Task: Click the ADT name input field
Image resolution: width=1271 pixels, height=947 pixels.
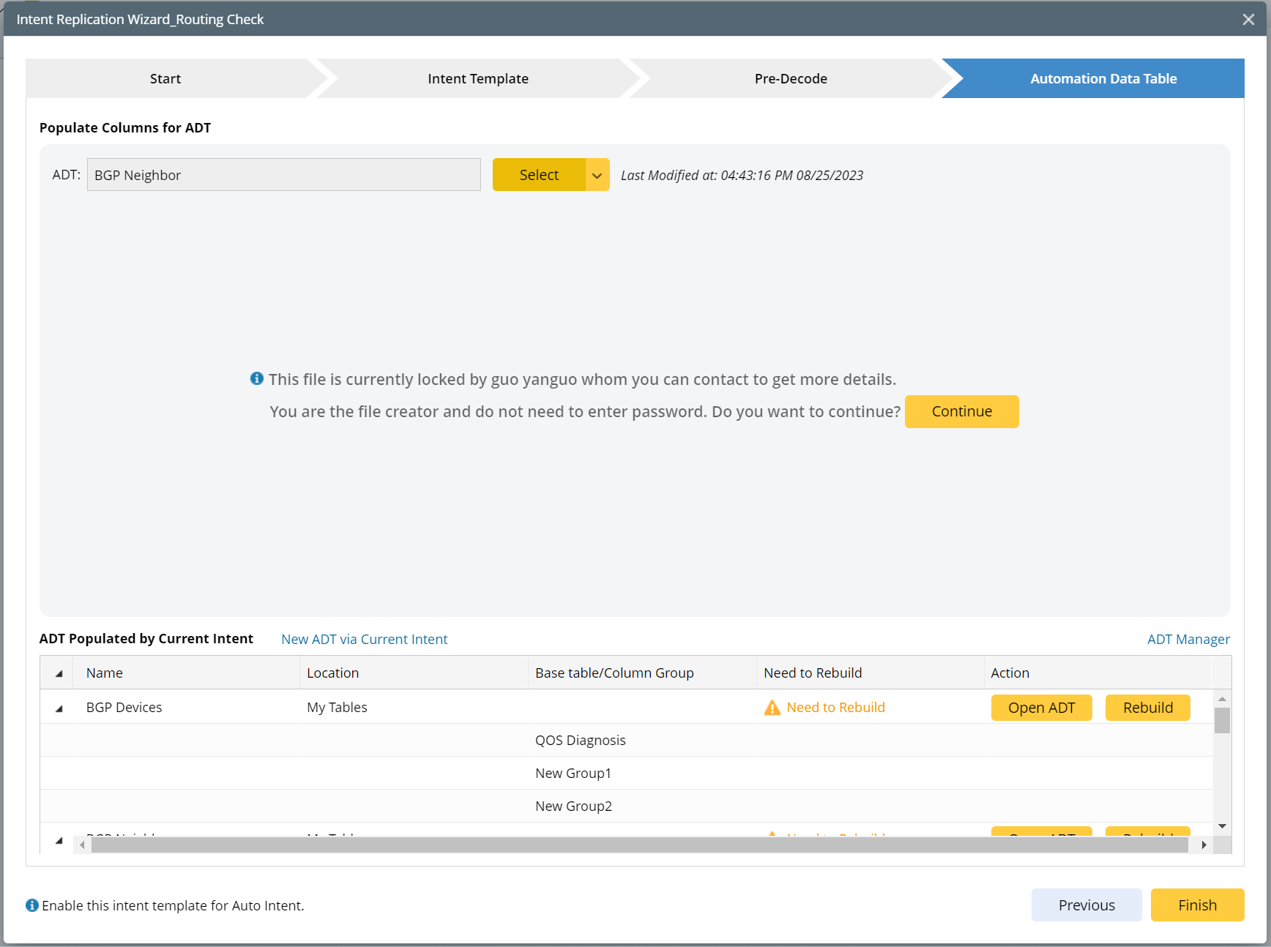Action: [x=284, y=175]
